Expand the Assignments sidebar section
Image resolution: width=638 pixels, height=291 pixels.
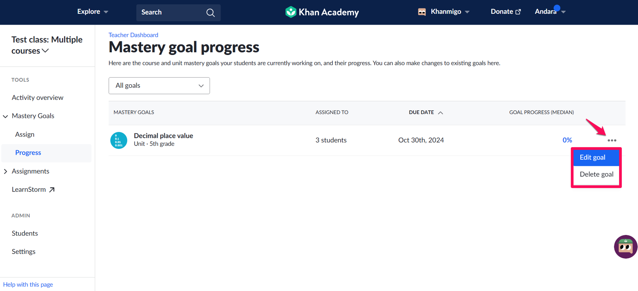(6, 171)
